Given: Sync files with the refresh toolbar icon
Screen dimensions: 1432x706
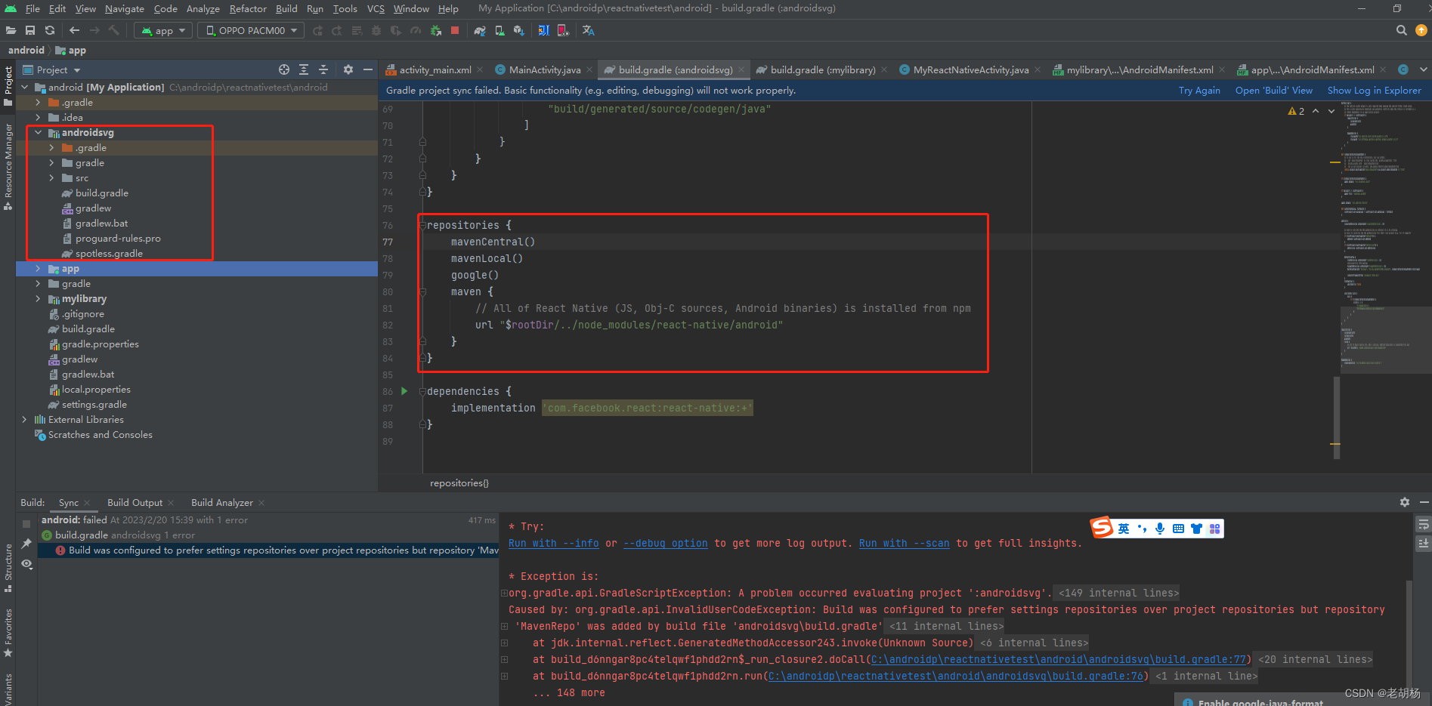Looking at the screenshot, I should click(50, 30).
